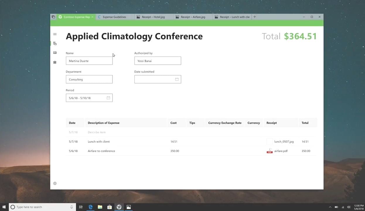The height and width of the screenshot is (211, 365).
Task: Open clock showing 12:00 PM
Action: (359, 207)
